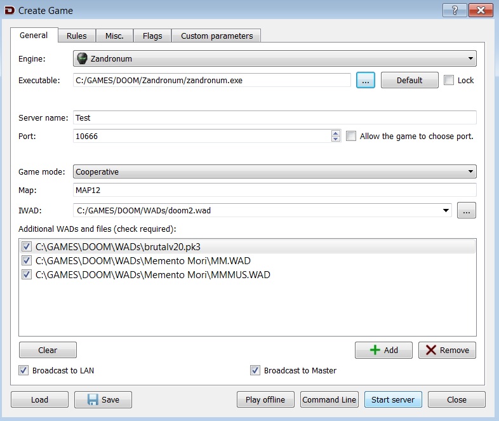Browse for IWAD file with ellipsis button
499x421 pixels.
[x=466, y=211]
